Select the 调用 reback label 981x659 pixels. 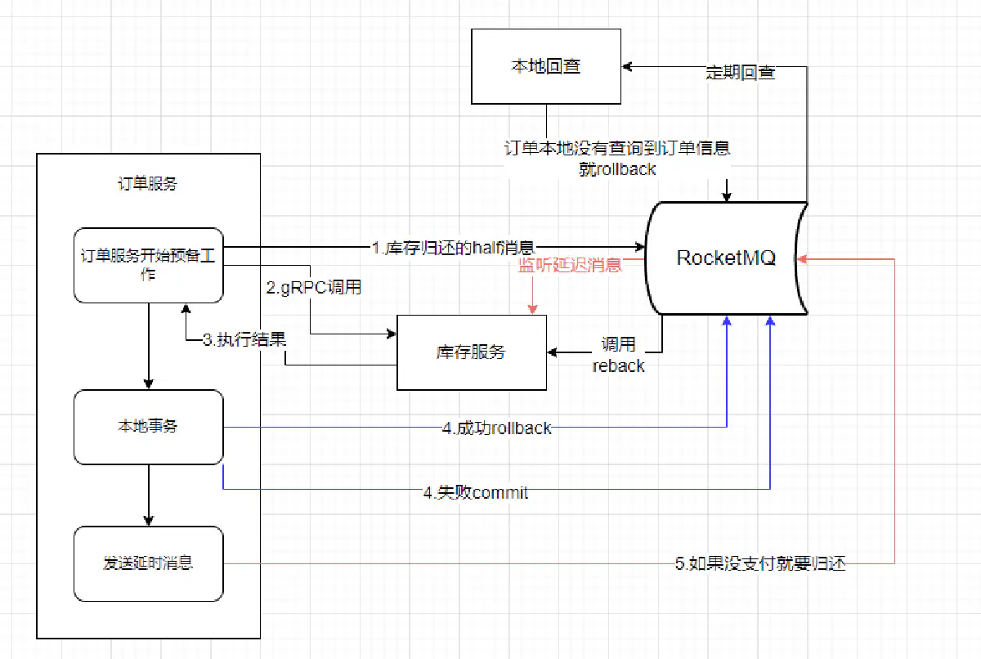[618, 355]
